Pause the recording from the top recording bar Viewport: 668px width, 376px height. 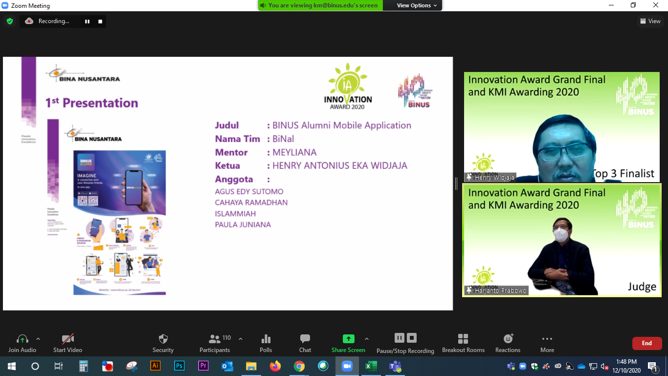pos(87,22)
